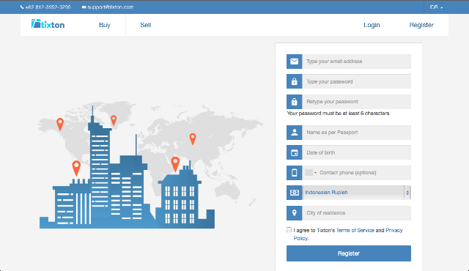Click the location pin icon beside city field
The image size is (469, 271).
[295, 212]
